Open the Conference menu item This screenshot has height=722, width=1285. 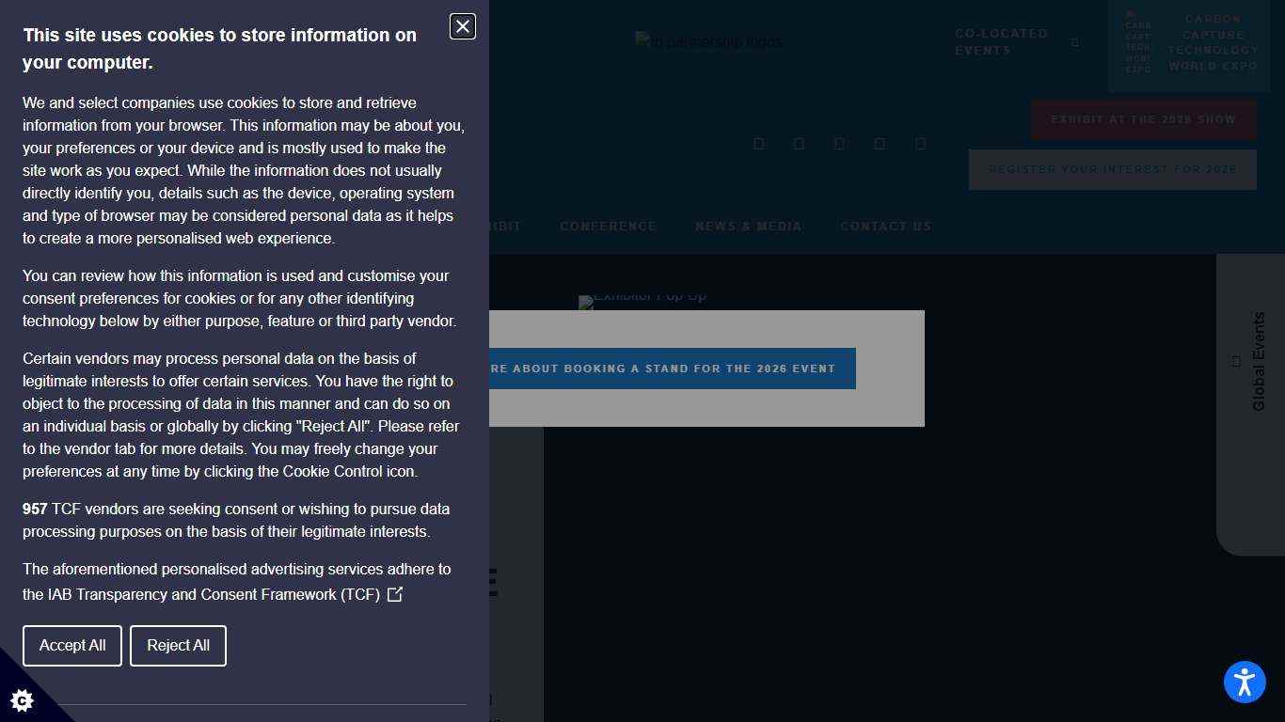tap(608, 227)
